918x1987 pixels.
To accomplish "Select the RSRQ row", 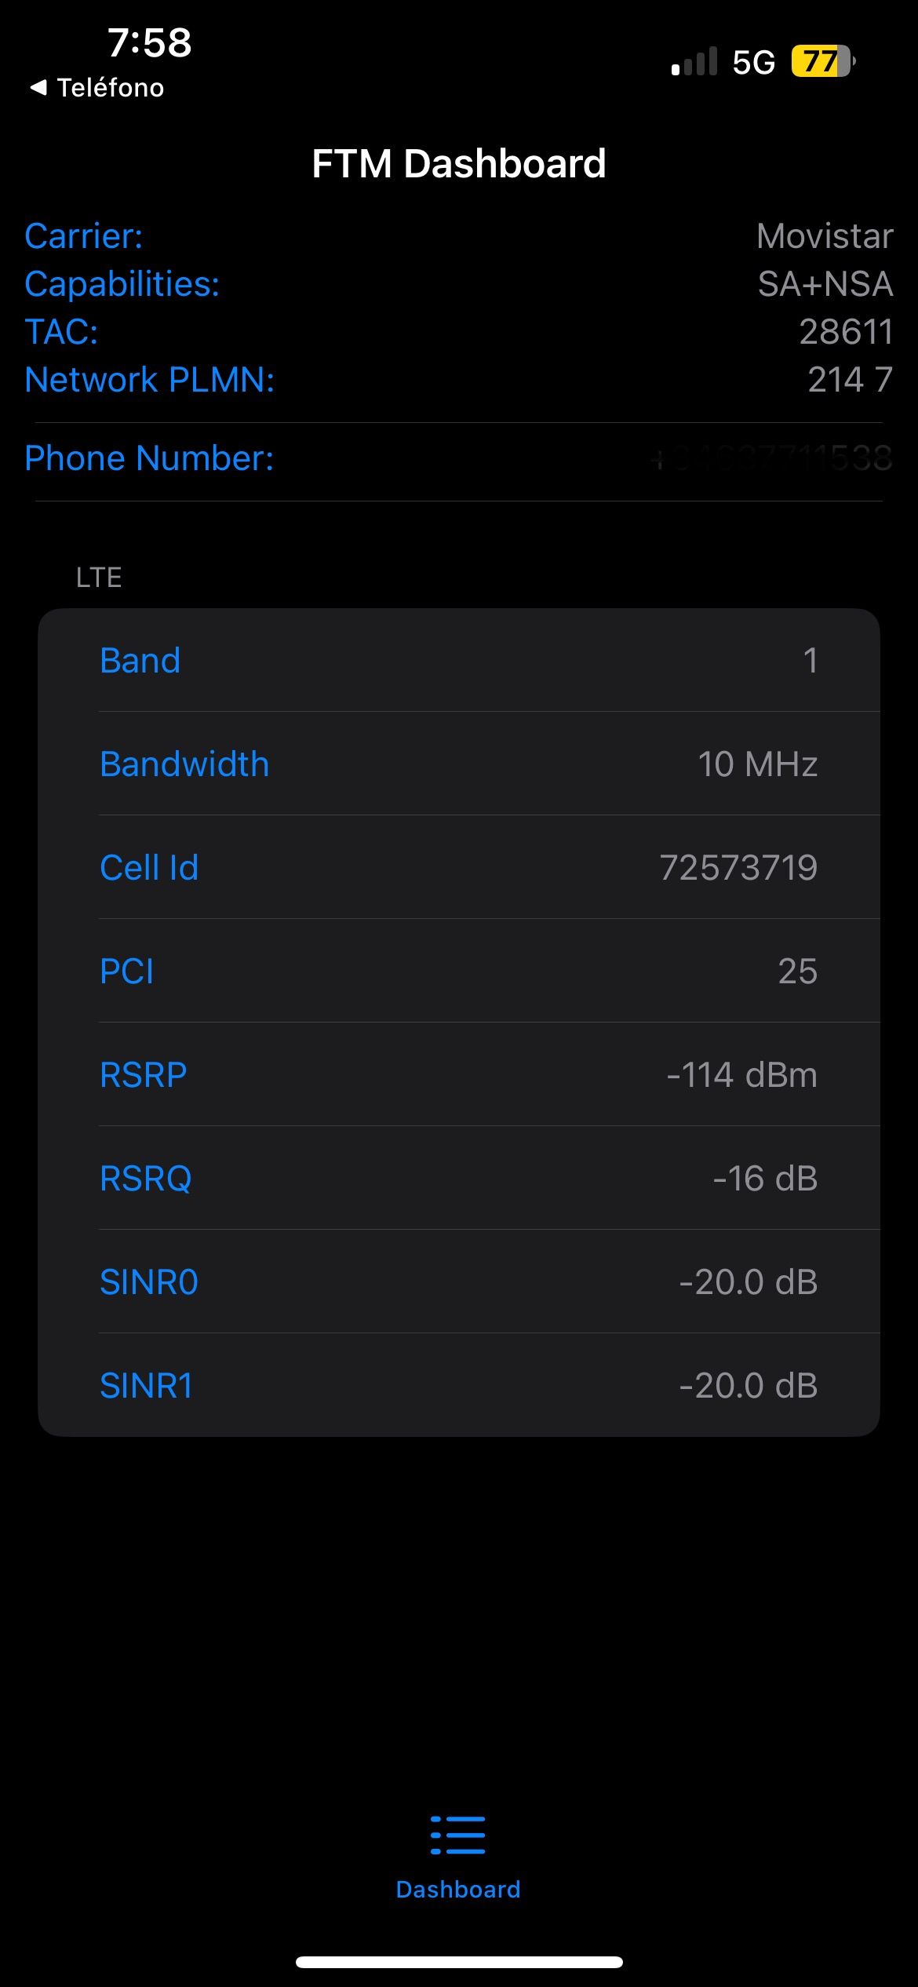I will point(458,1178).
